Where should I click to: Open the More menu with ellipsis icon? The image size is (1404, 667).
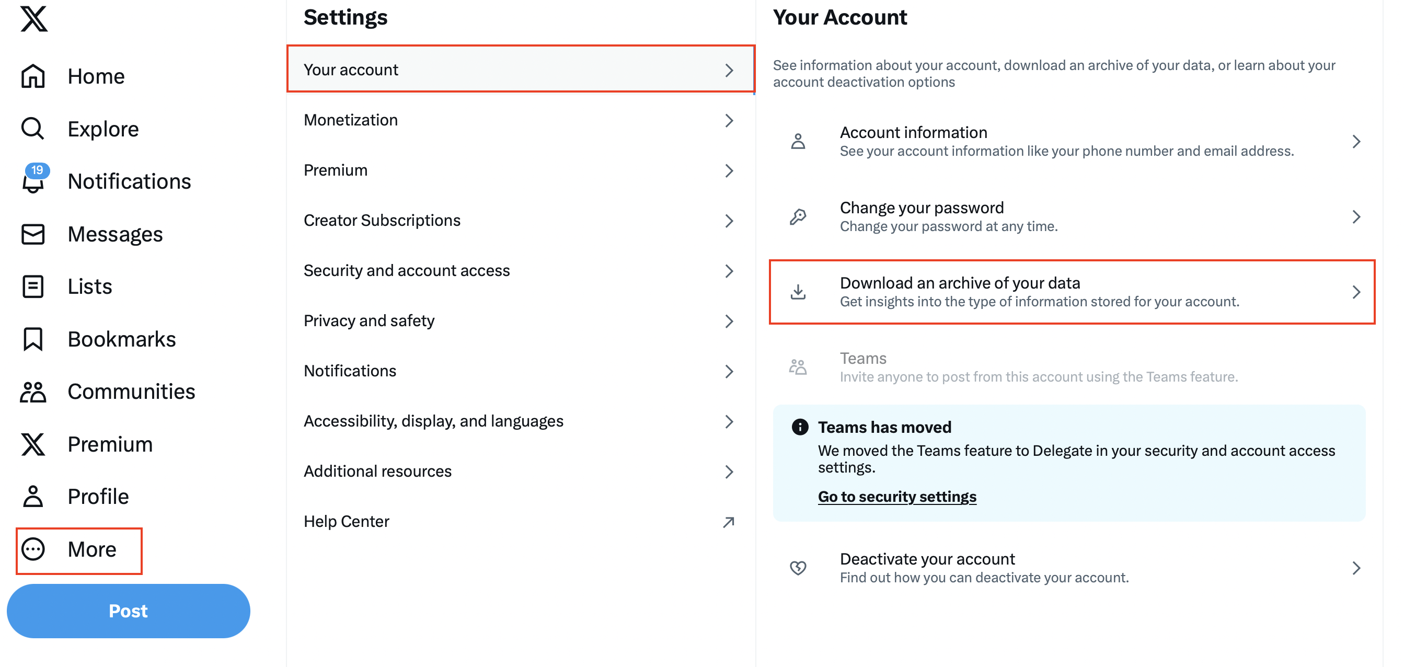tap(34, 549)
